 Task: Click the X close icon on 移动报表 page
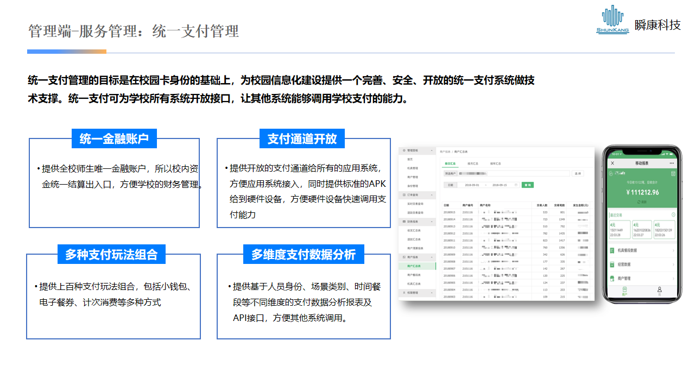pyautogui.click(x=612, y=163)
